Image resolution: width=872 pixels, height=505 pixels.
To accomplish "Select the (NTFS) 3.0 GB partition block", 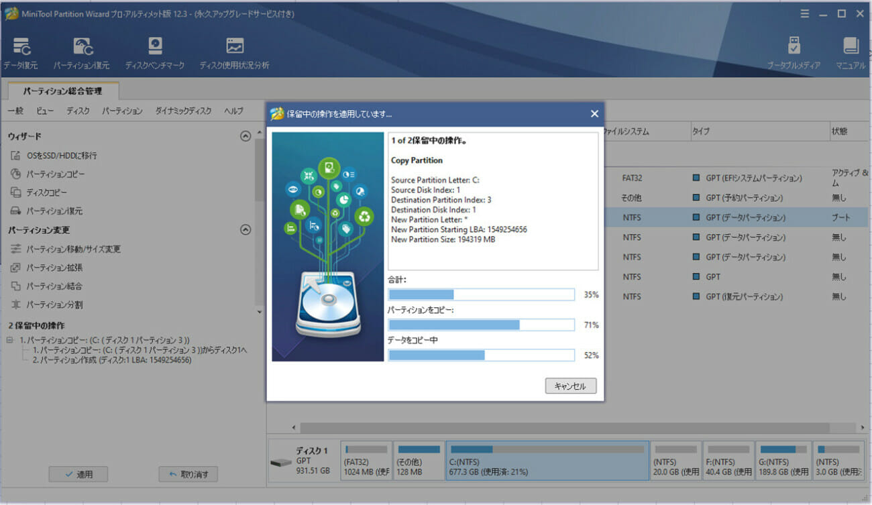I will click(x=839, y=461).
